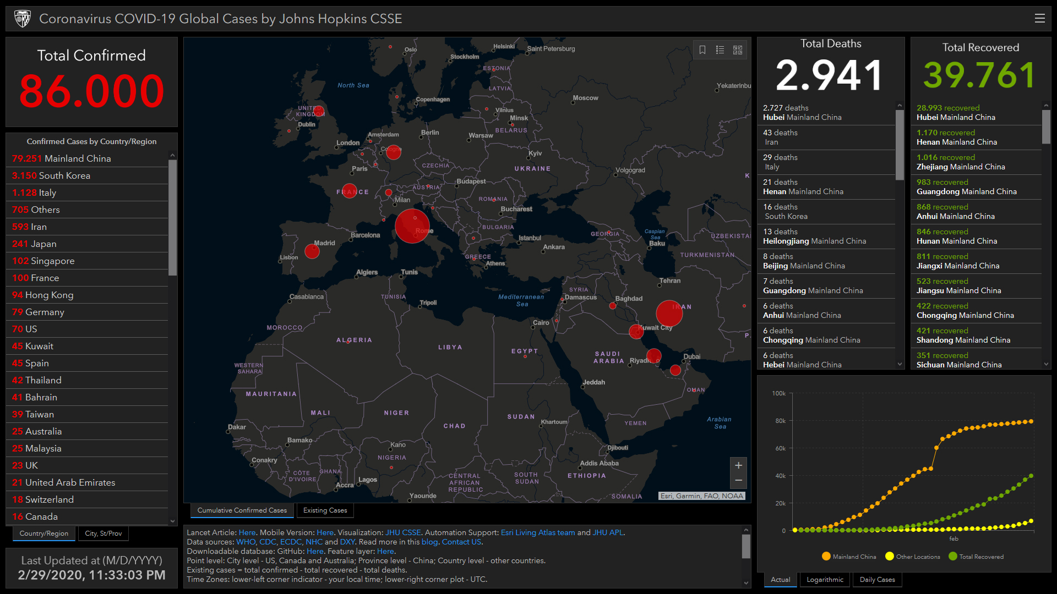Select Italy in country list
Viewport: 1057px width, 594px height.
87,193
